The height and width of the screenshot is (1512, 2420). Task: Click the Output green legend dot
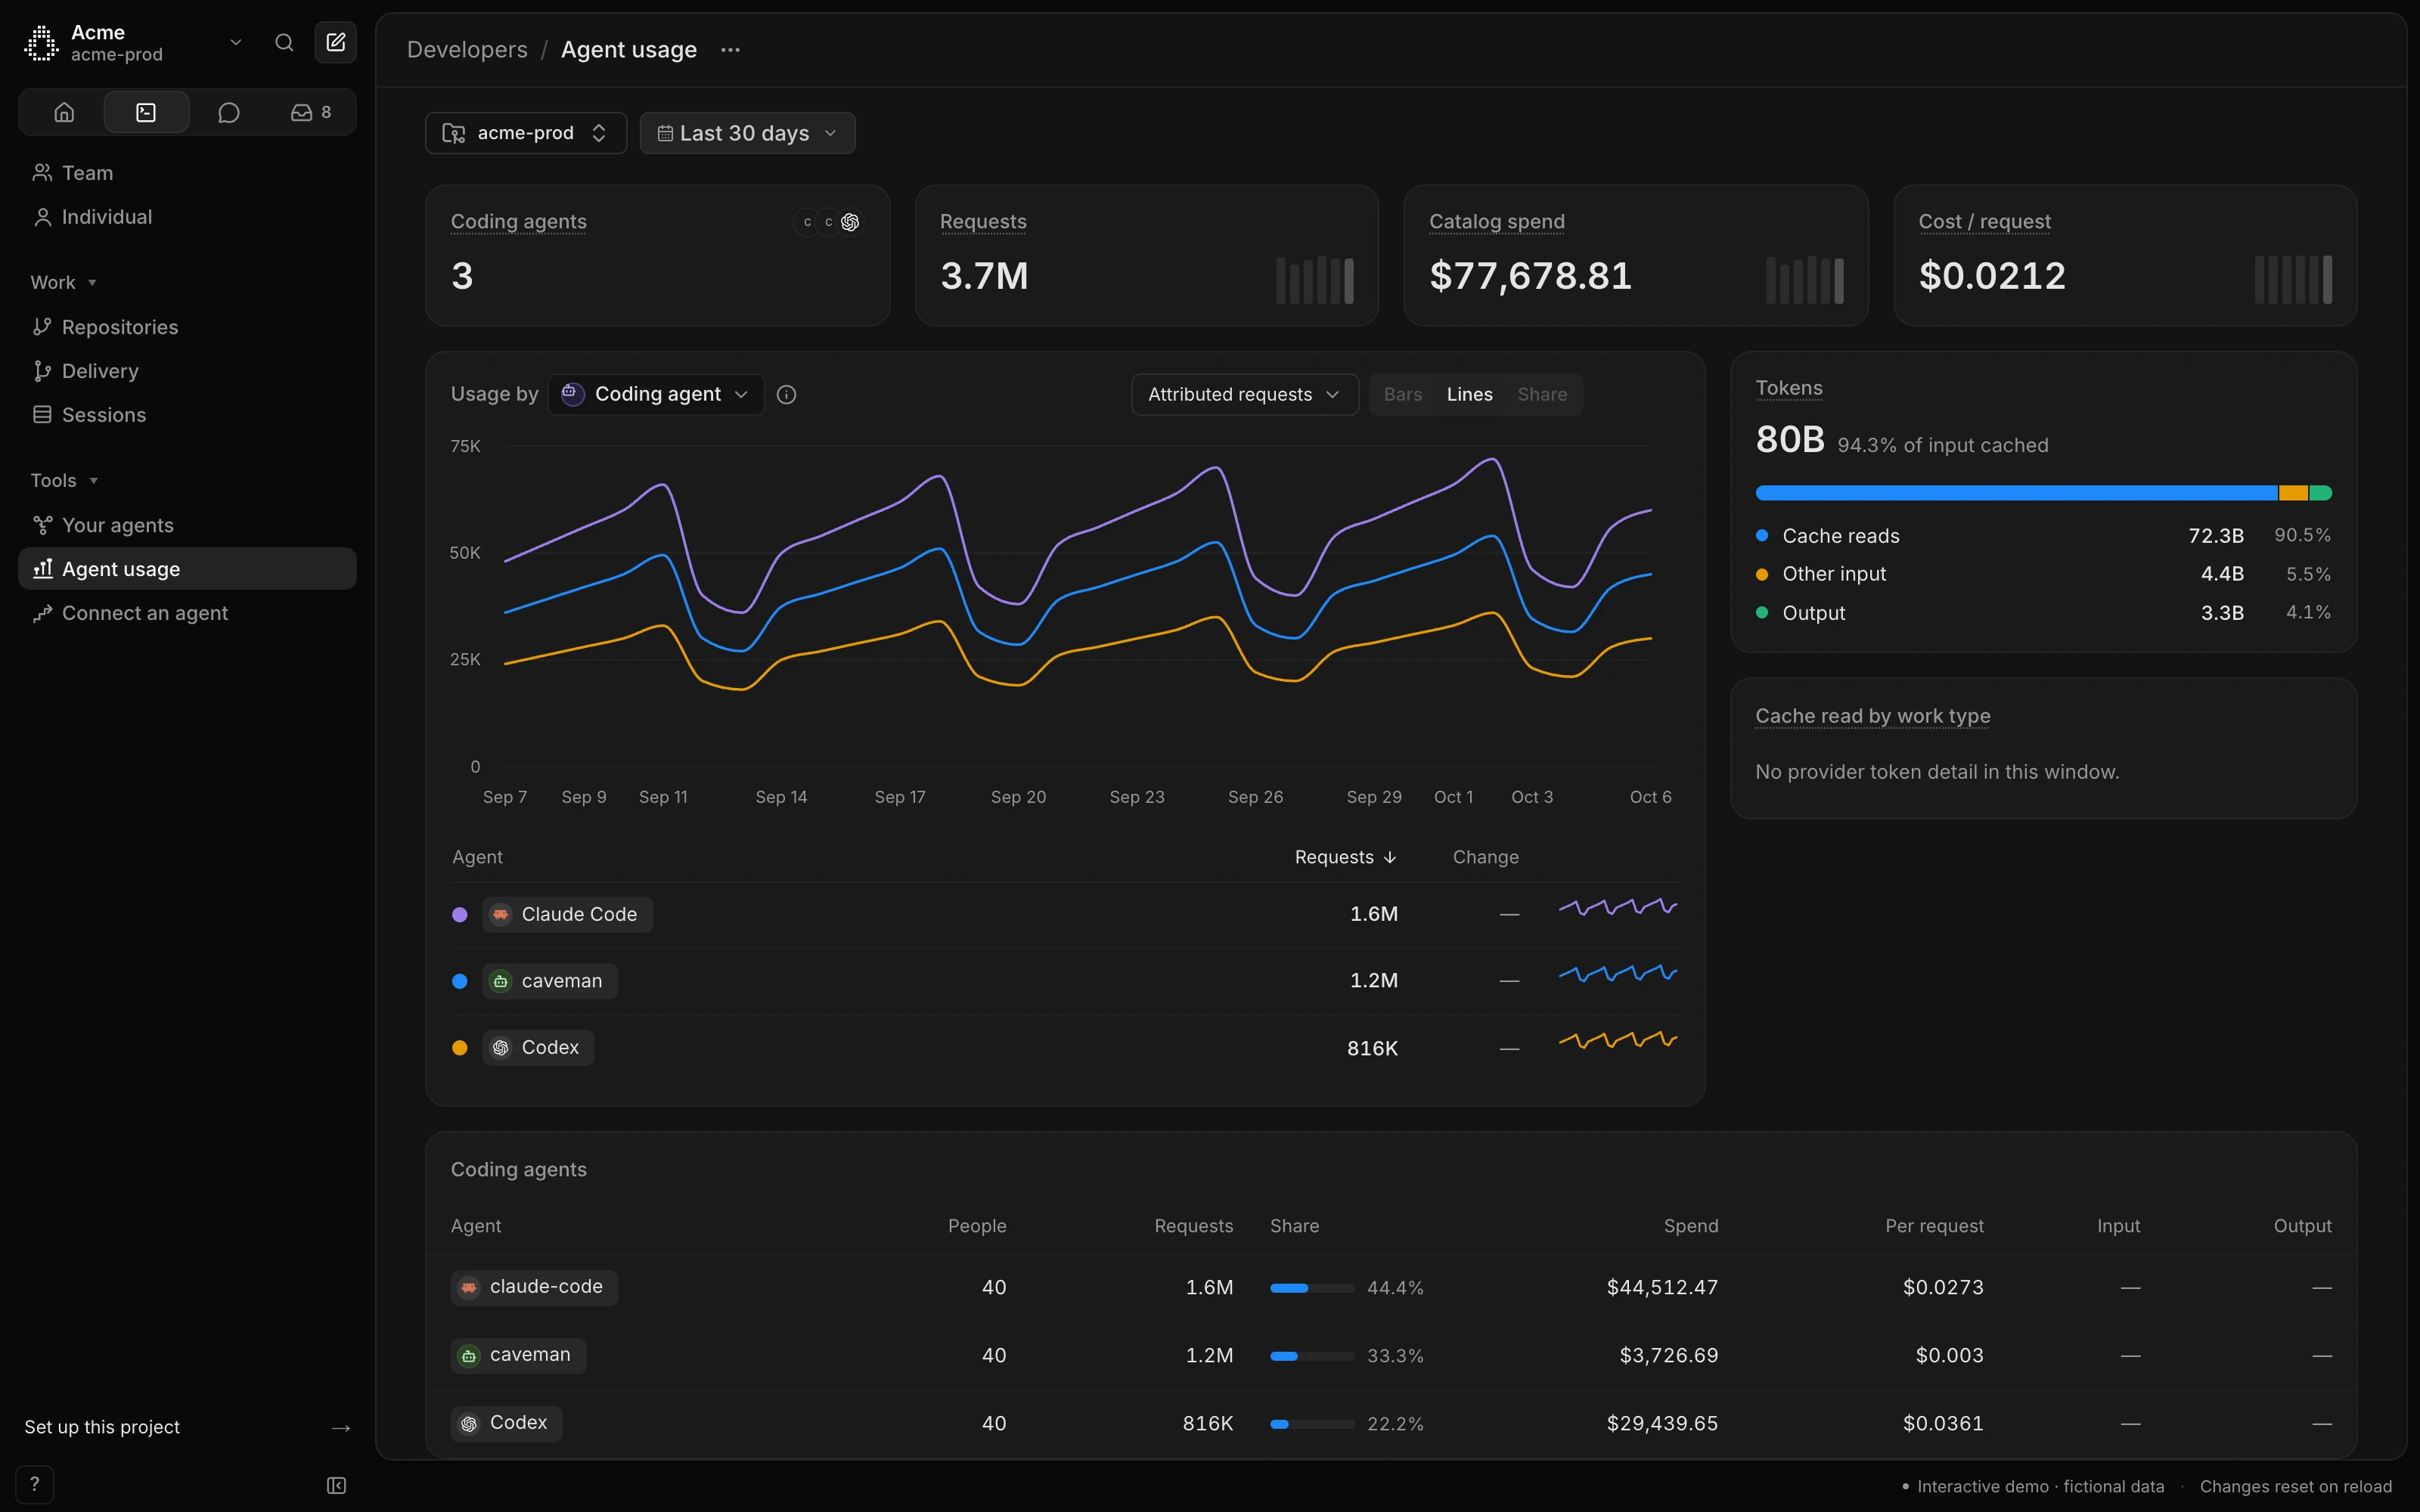1762,613
